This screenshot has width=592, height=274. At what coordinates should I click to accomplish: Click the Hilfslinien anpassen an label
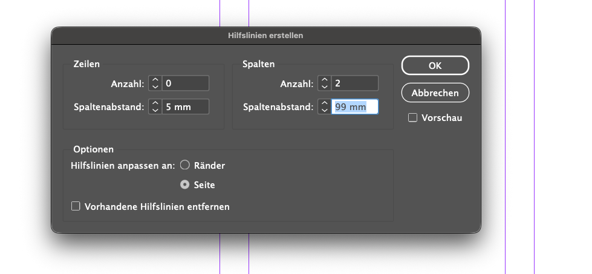point(123,165)
